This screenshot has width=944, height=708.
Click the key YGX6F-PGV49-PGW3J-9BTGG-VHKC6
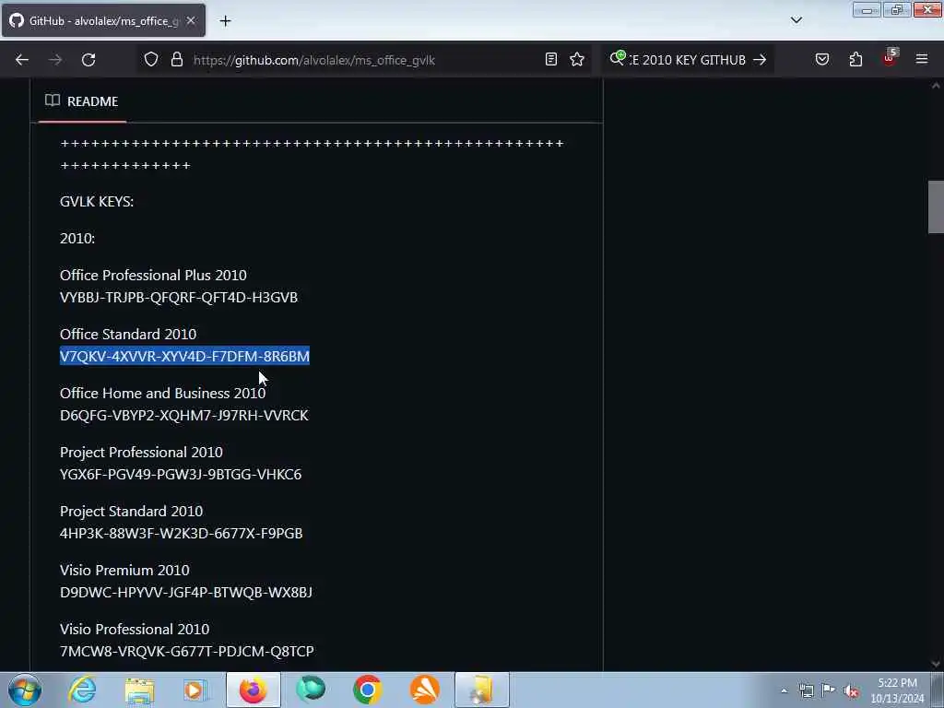181,475
